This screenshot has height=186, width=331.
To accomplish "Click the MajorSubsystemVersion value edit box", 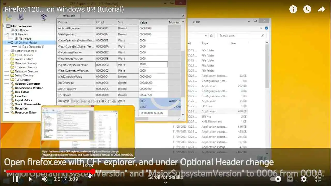I will [153, 65].
